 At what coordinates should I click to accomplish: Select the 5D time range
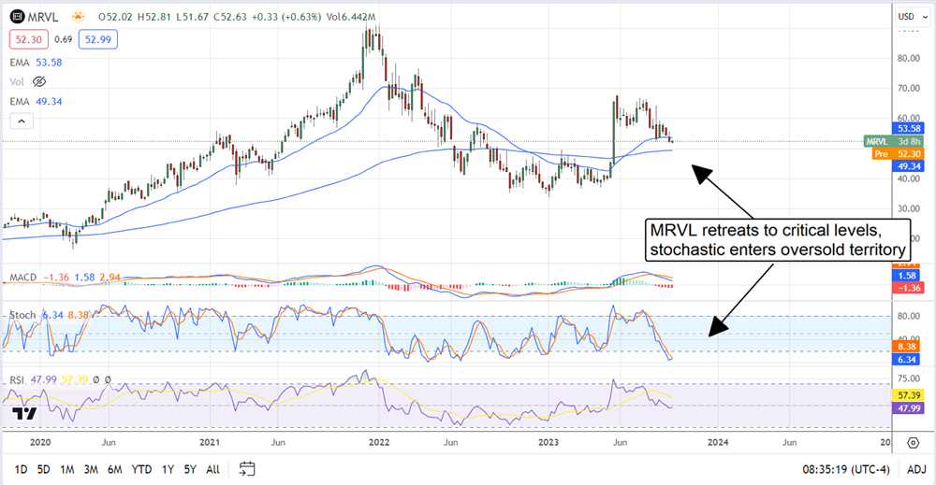tap(44, 469)
